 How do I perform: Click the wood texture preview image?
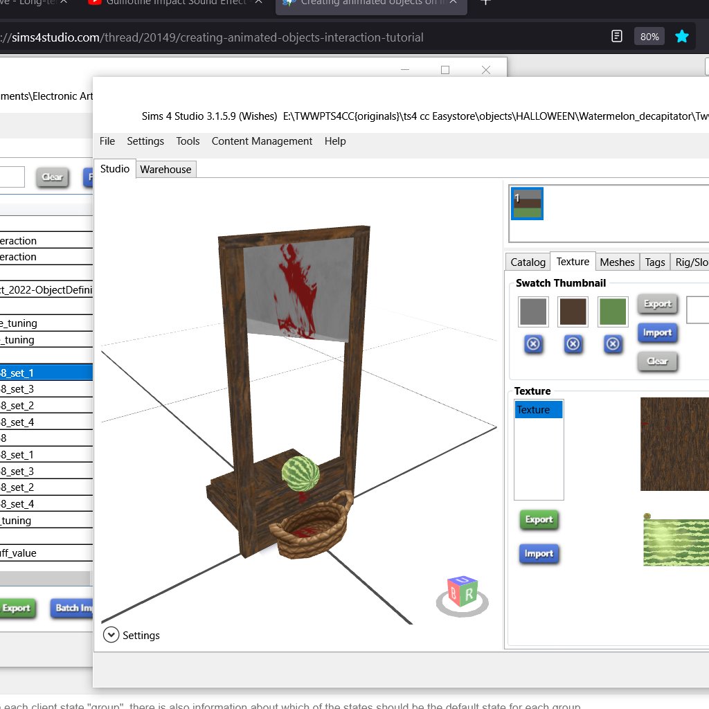click(x=674, y=444)
